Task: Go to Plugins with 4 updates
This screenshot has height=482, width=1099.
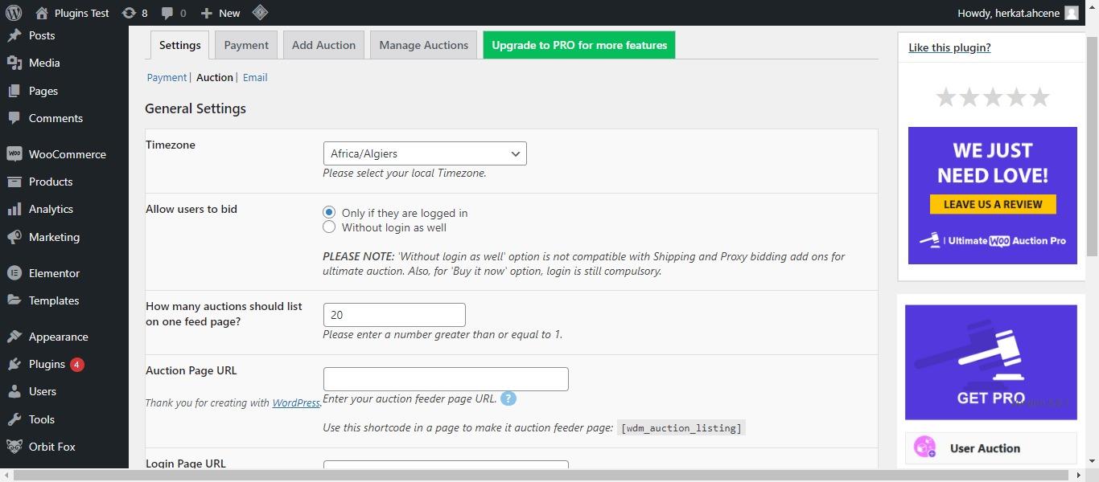Action: (x=47, y=364)
